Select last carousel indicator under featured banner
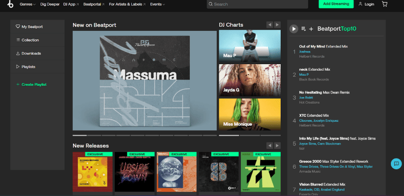The width and height of the screenshot is (404, 196). point(210,135)
